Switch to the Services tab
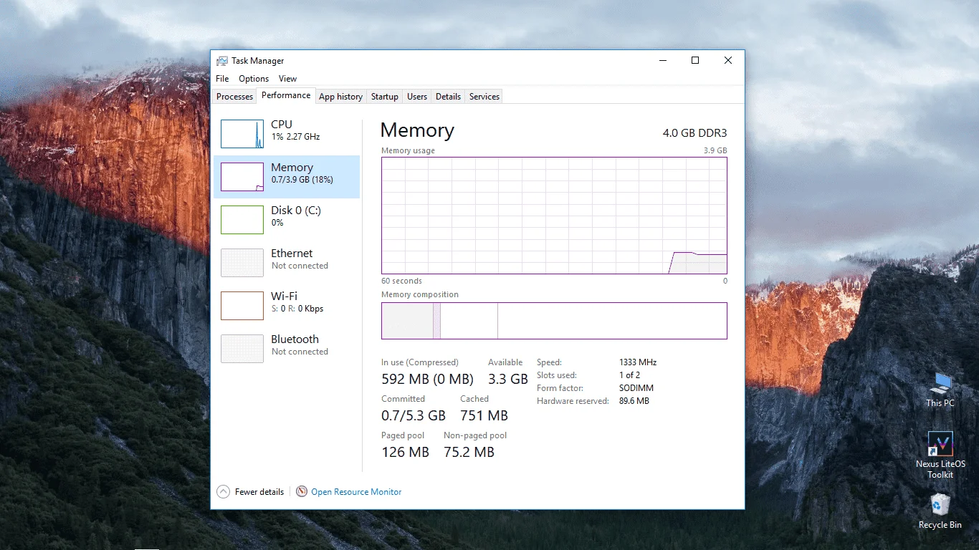 pos(484,97)
